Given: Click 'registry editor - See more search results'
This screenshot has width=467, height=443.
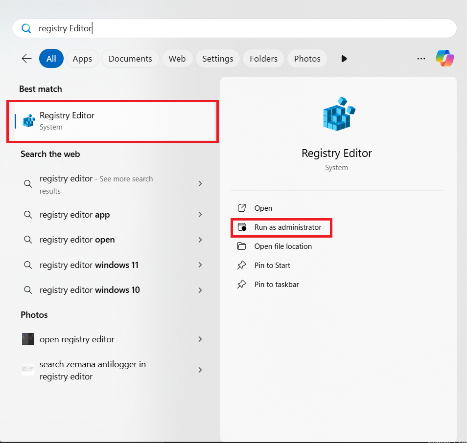Looking at the screenshot, I should 96,184.
